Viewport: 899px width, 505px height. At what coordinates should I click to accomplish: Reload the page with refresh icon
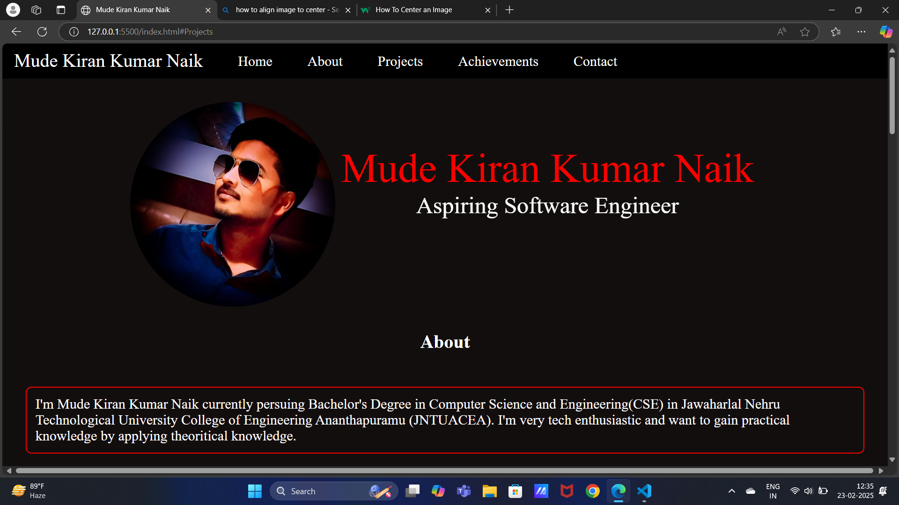point(42,32)
